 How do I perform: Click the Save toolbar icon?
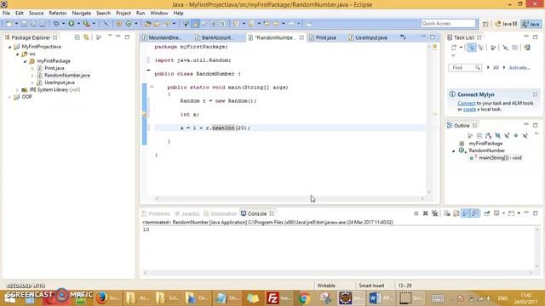point(24,24)
